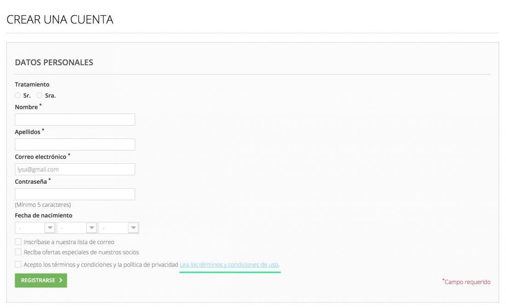This screenshot has width=506, height=308.
Task: Check Inscríbase a nuestra lista de correo
Action: (18, 241)
